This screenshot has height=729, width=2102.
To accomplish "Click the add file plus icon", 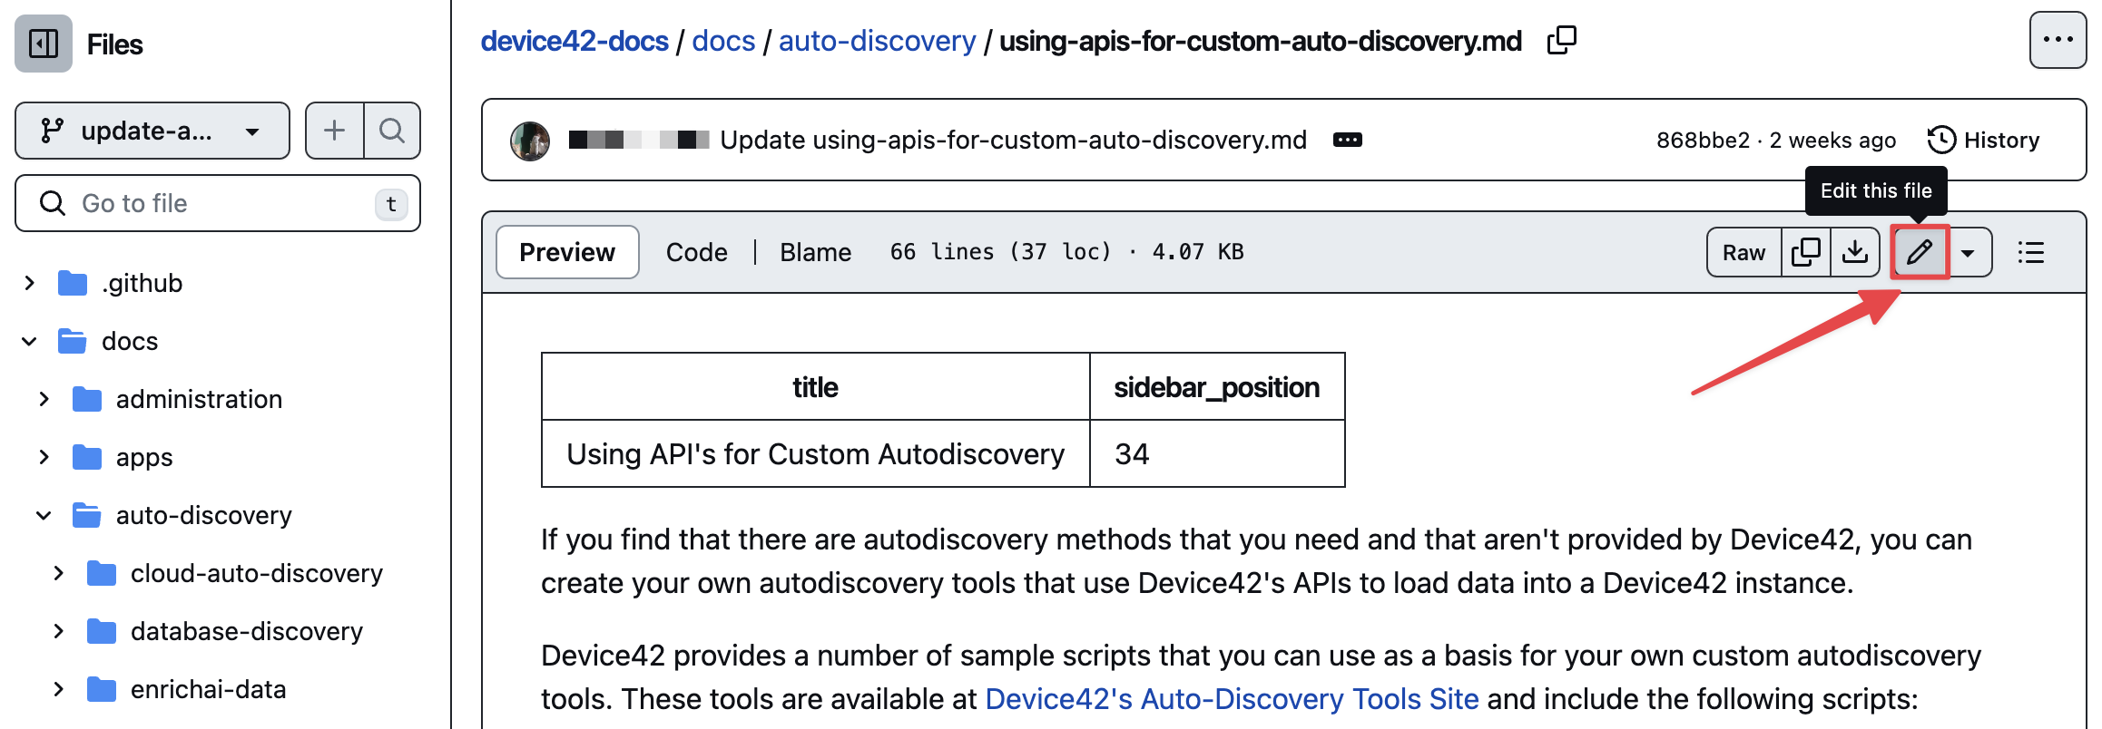I will 335,131.
